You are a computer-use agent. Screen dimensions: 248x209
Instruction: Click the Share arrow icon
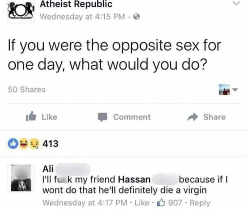192,117
